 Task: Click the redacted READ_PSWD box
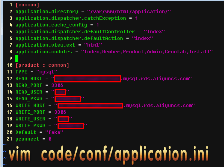[68, 99]
